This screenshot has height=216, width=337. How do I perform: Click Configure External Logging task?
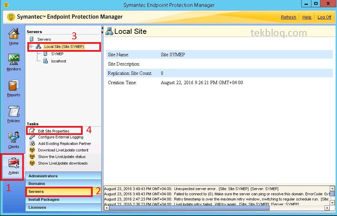coord(61,137)
